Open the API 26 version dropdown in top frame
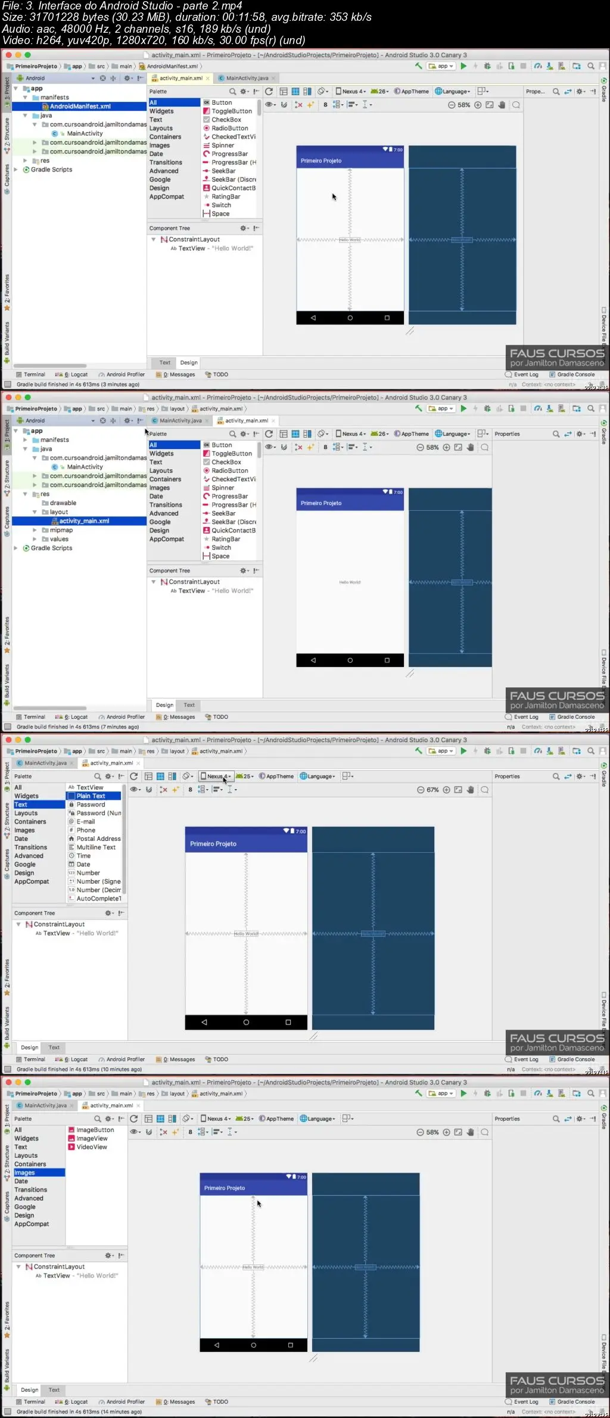This screenshot has height=1418, width=610. [380, 92]
